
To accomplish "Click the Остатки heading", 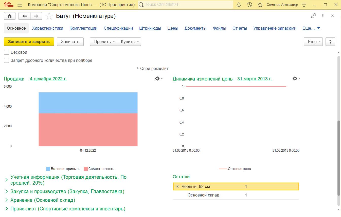I will point(181,177).
